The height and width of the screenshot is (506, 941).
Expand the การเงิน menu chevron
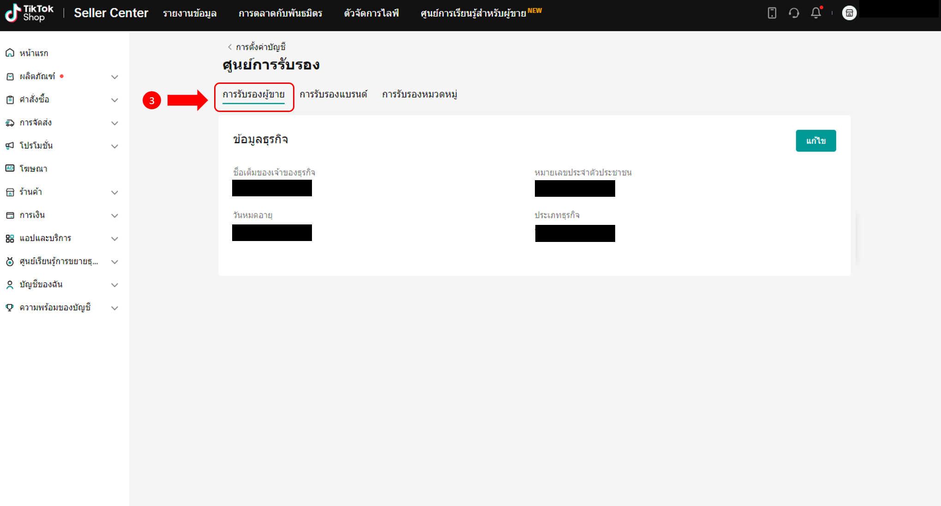[x=114, y=216]
